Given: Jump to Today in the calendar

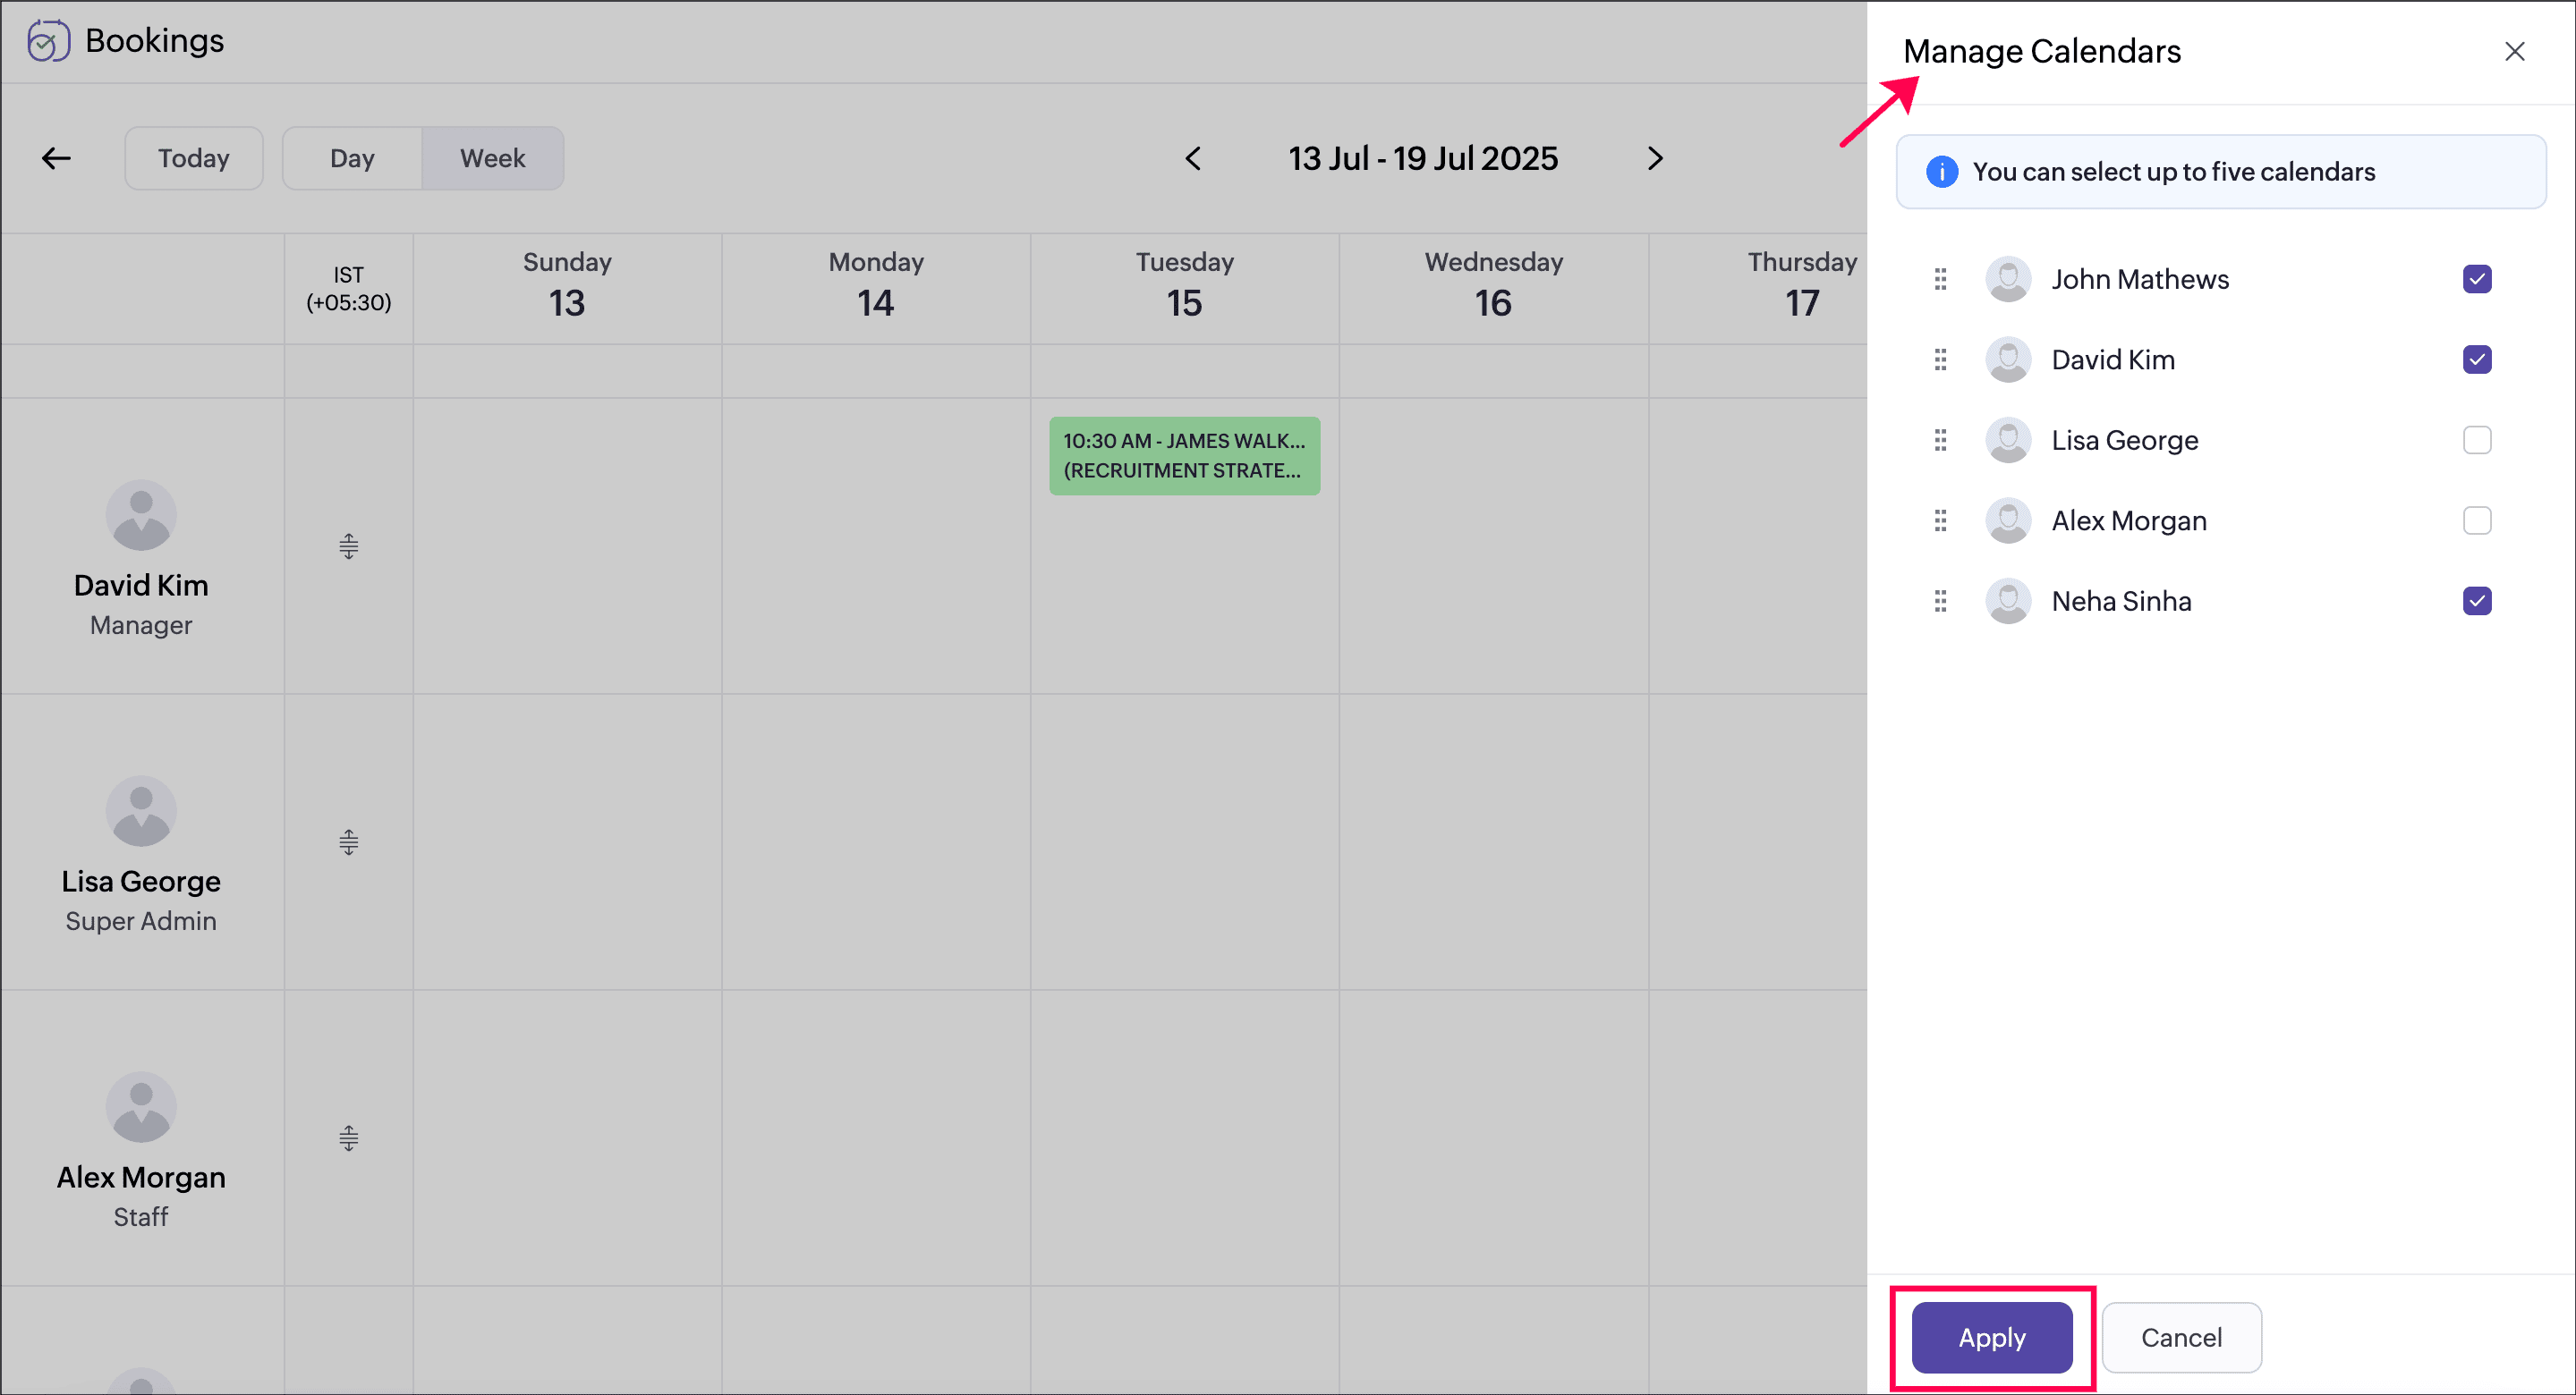Looking at the screenshot, I should point(193,158).
